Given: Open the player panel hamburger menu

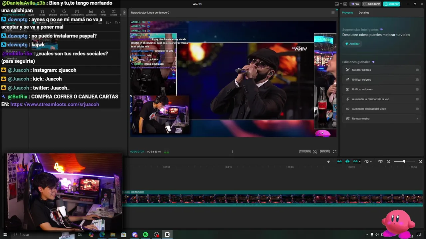Looking at the screenshot, I should coord(333,13).
